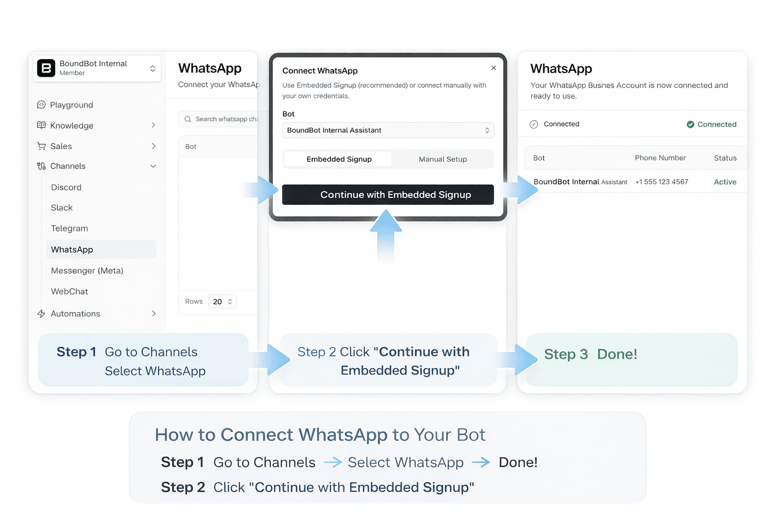Screen dimensions: 776x517
Task: Adjust the Rows value stepper
Action: coord(230,301)
